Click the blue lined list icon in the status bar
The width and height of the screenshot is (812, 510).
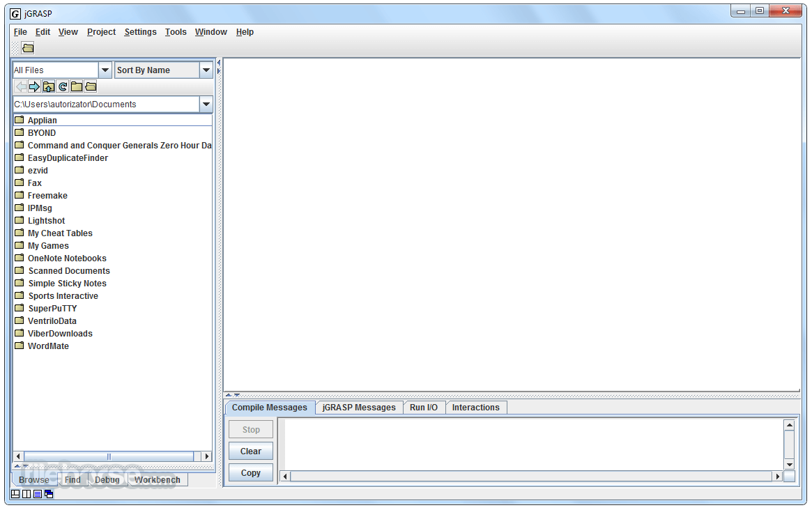[37, 494]
